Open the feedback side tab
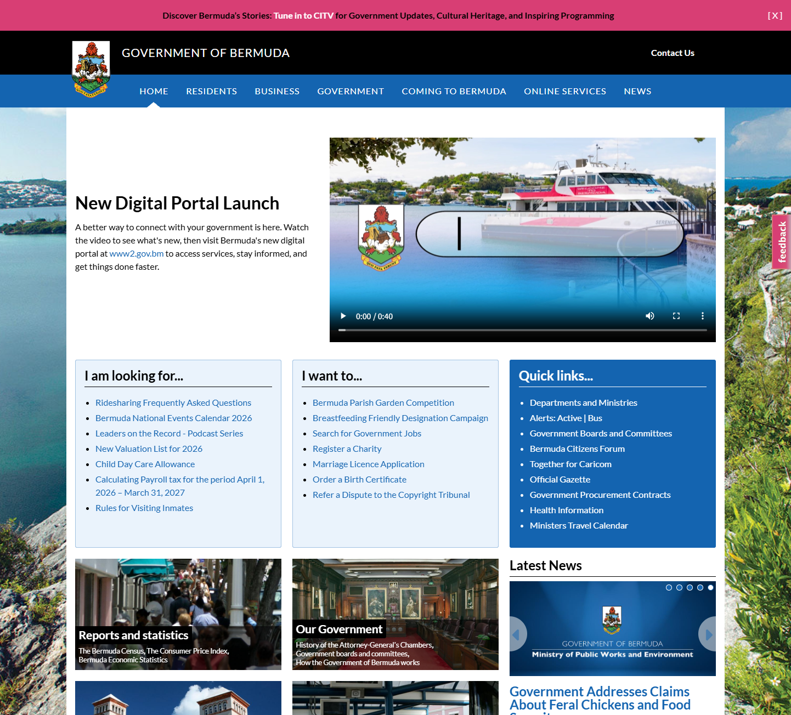Viewport: 791px width, 715px height. [x=782, y=242]
